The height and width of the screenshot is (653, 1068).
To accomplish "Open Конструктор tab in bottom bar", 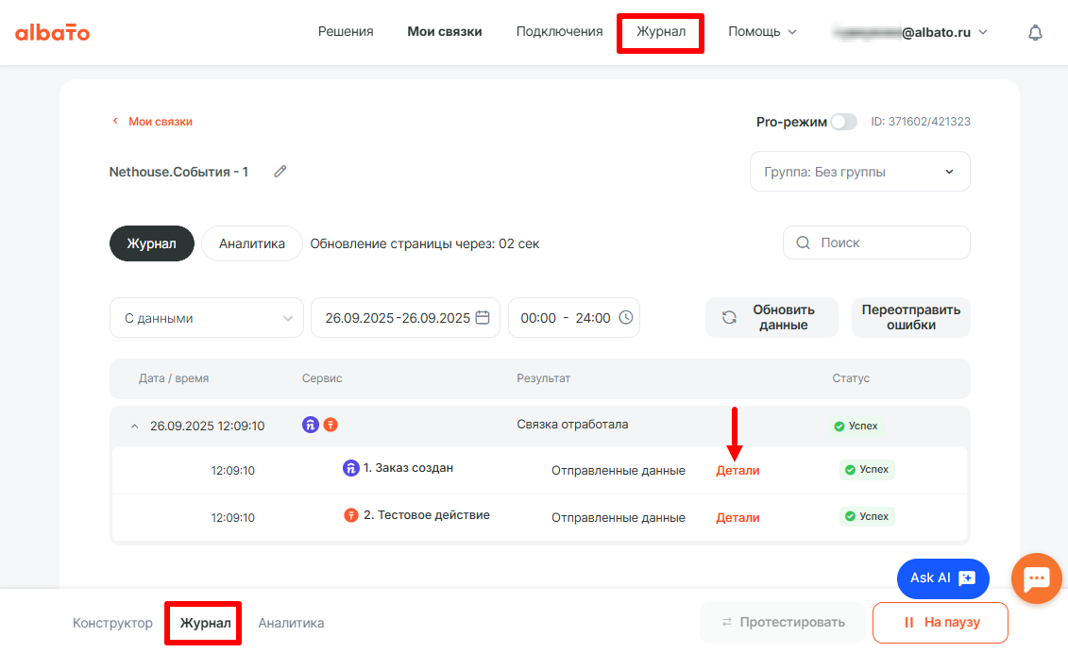I will click(112, 623).
